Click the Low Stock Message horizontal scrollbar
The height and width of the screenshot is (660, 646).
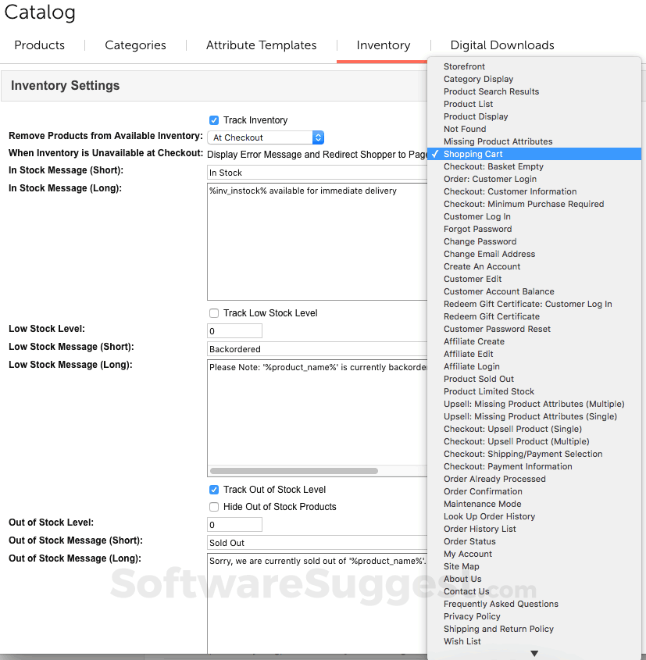[x=294, y=471]
